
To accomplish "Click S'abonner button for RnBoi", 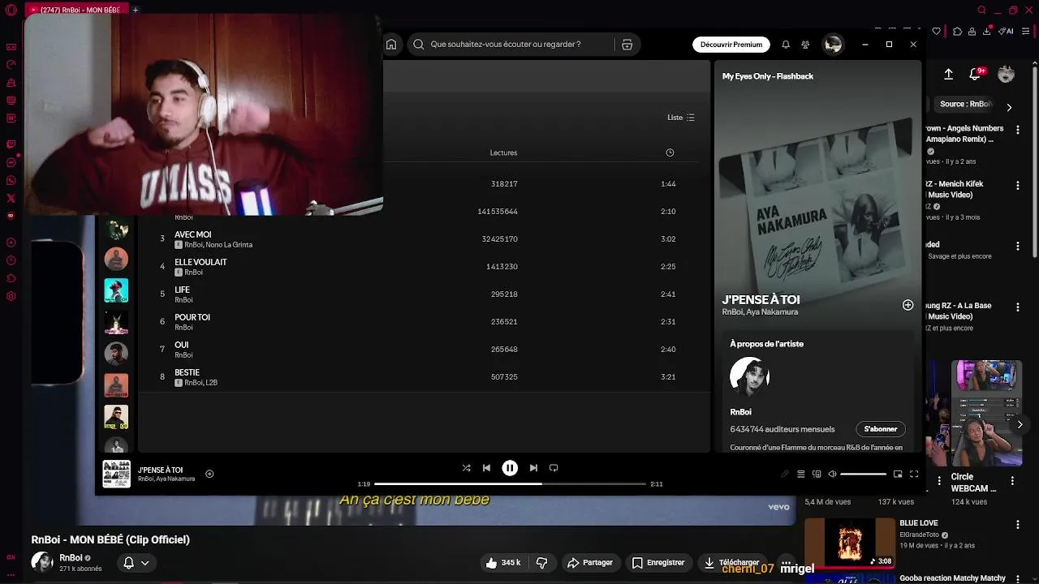I will (x=881, y=429).
